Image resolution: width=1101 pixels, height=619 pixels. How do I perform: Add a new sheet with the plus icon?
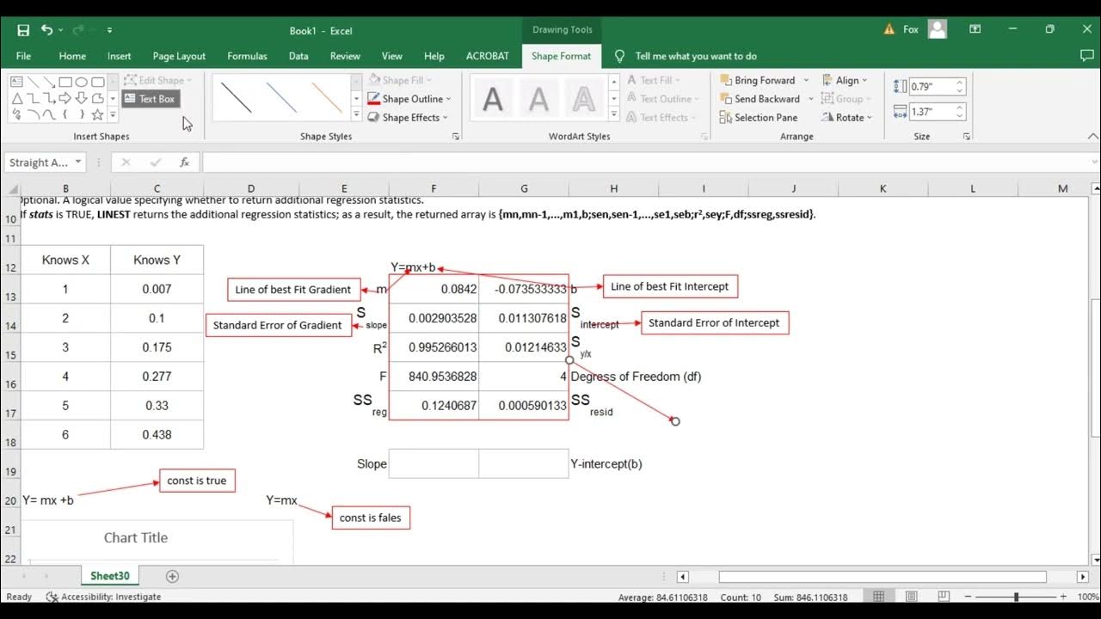coord(172,576)
